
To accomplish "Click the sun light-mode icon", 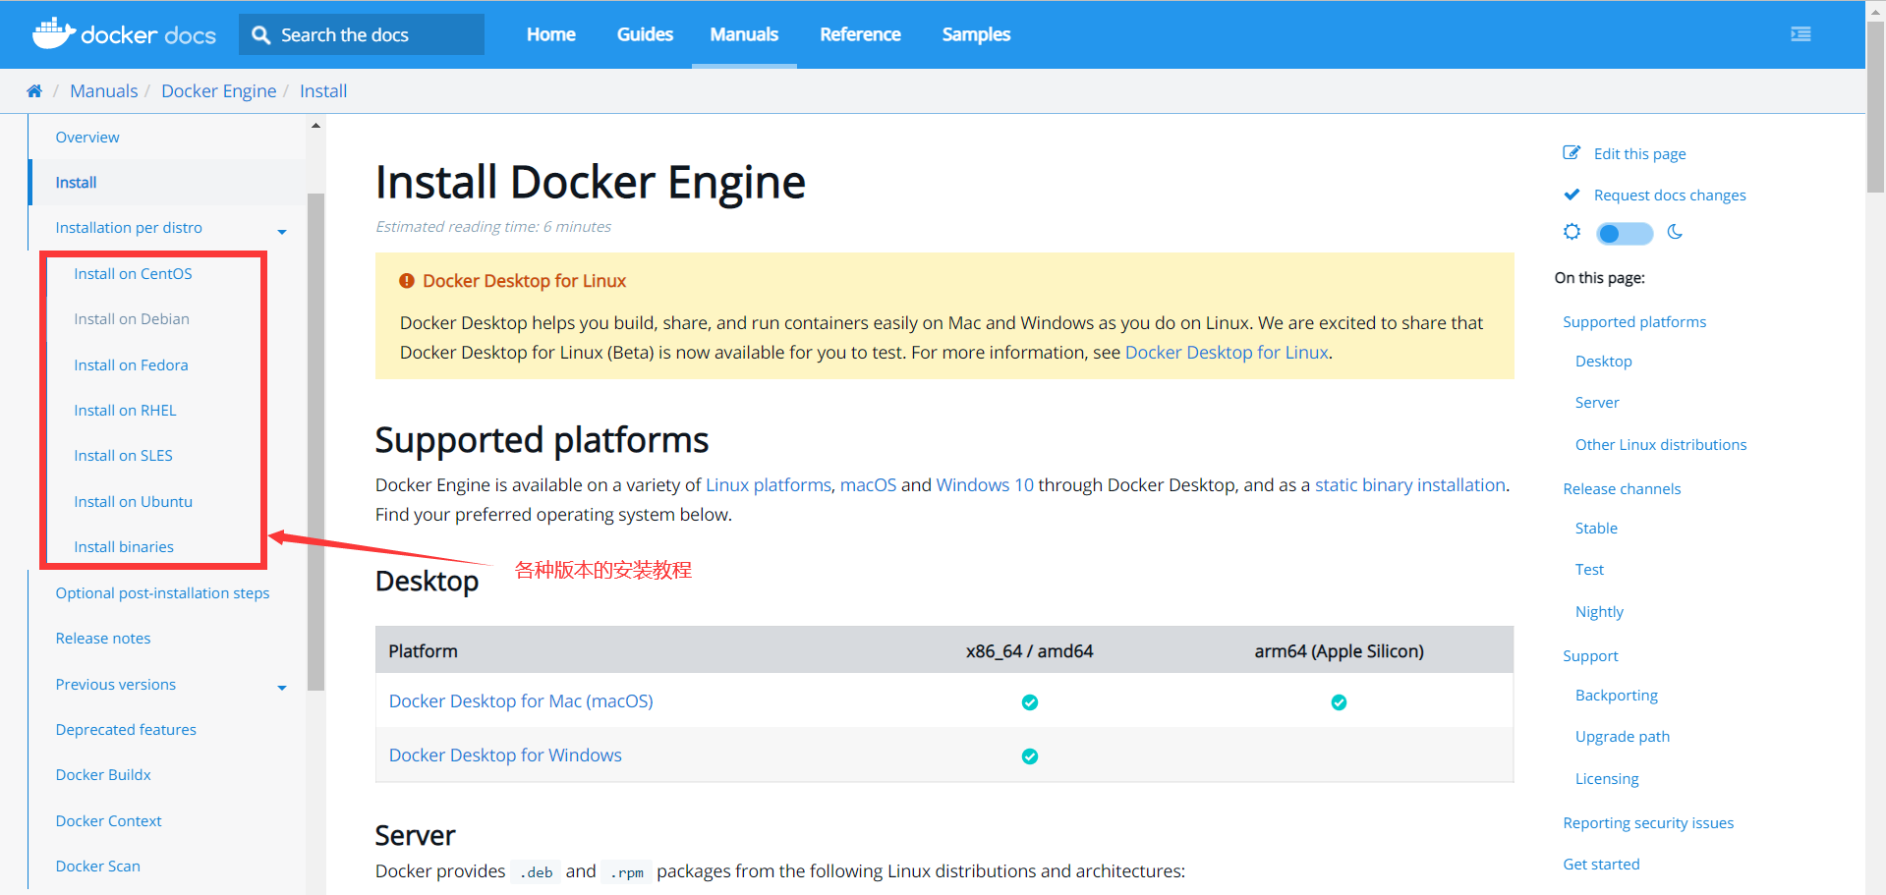I will 1572,232.
